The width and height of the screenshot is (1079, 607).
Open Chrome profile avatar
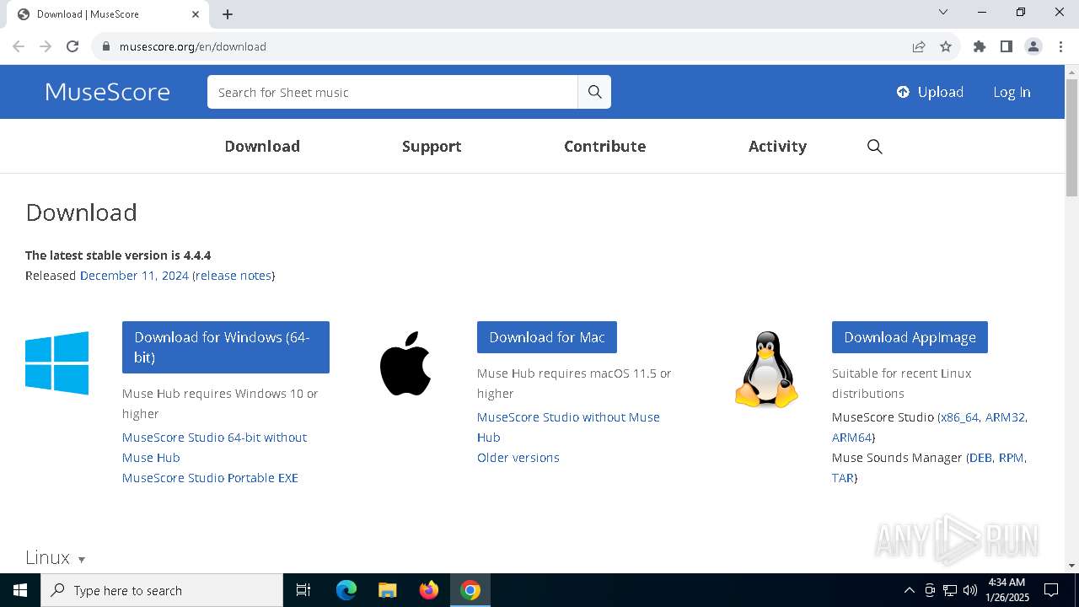(1033, 46)
